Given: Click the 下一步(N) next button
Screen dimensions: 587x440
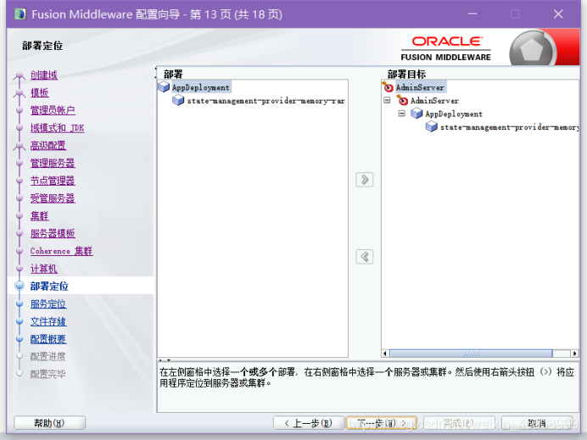Looking at the screenshot, I should (382, 423).
